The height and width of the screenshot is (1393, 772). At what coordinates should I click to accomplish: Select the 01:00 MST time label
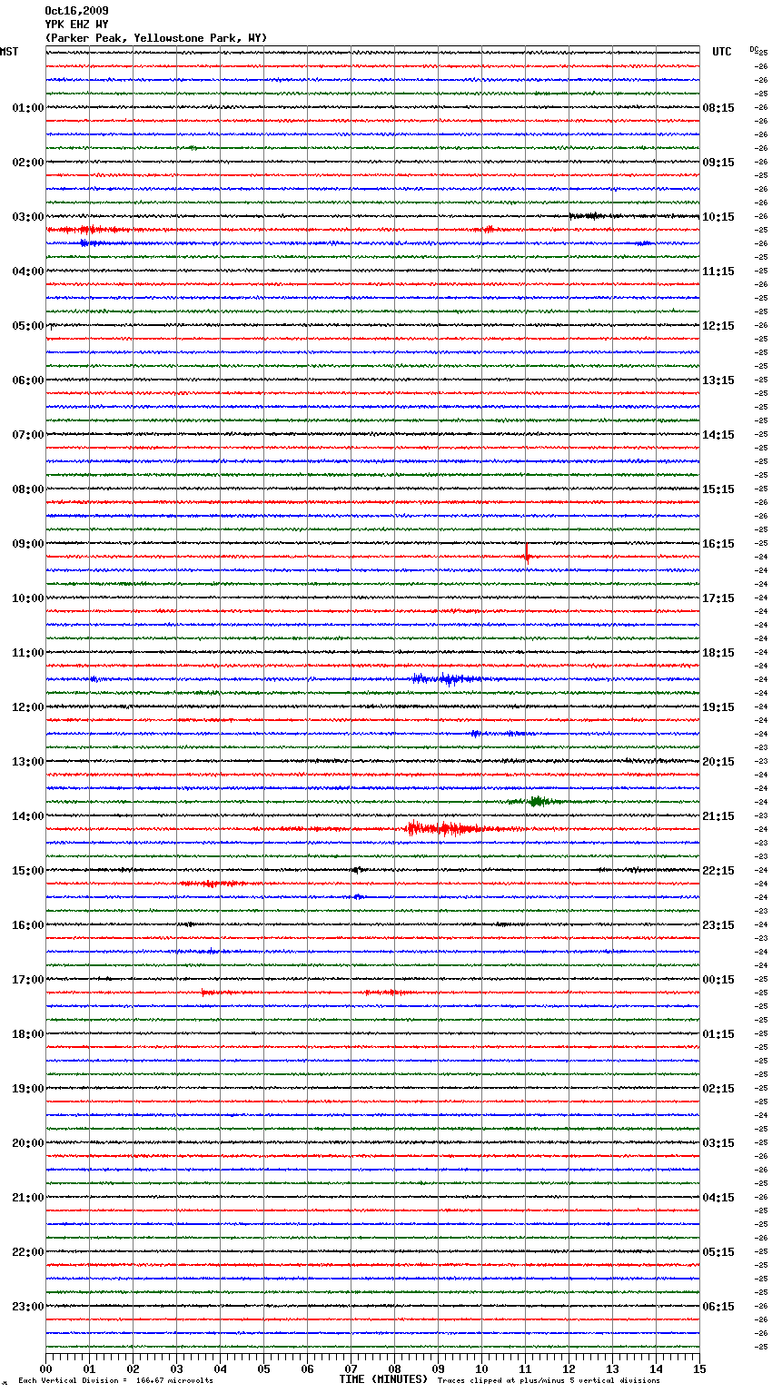click(x=27, y=108)
